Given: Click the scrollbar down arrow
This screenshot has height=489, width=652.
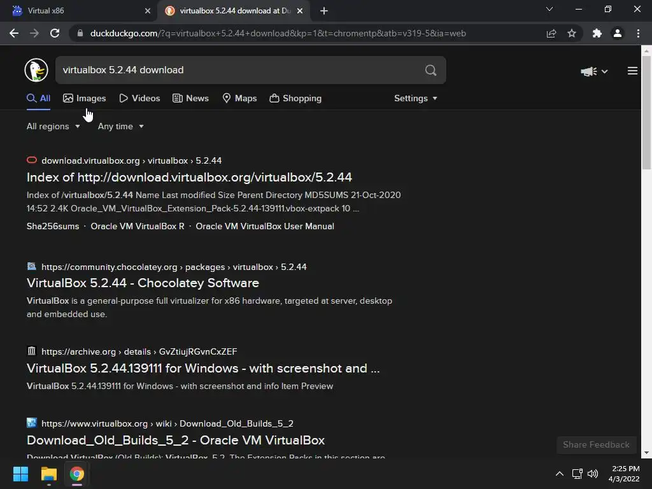Looking at the screenshot, I should click(646, 453).
